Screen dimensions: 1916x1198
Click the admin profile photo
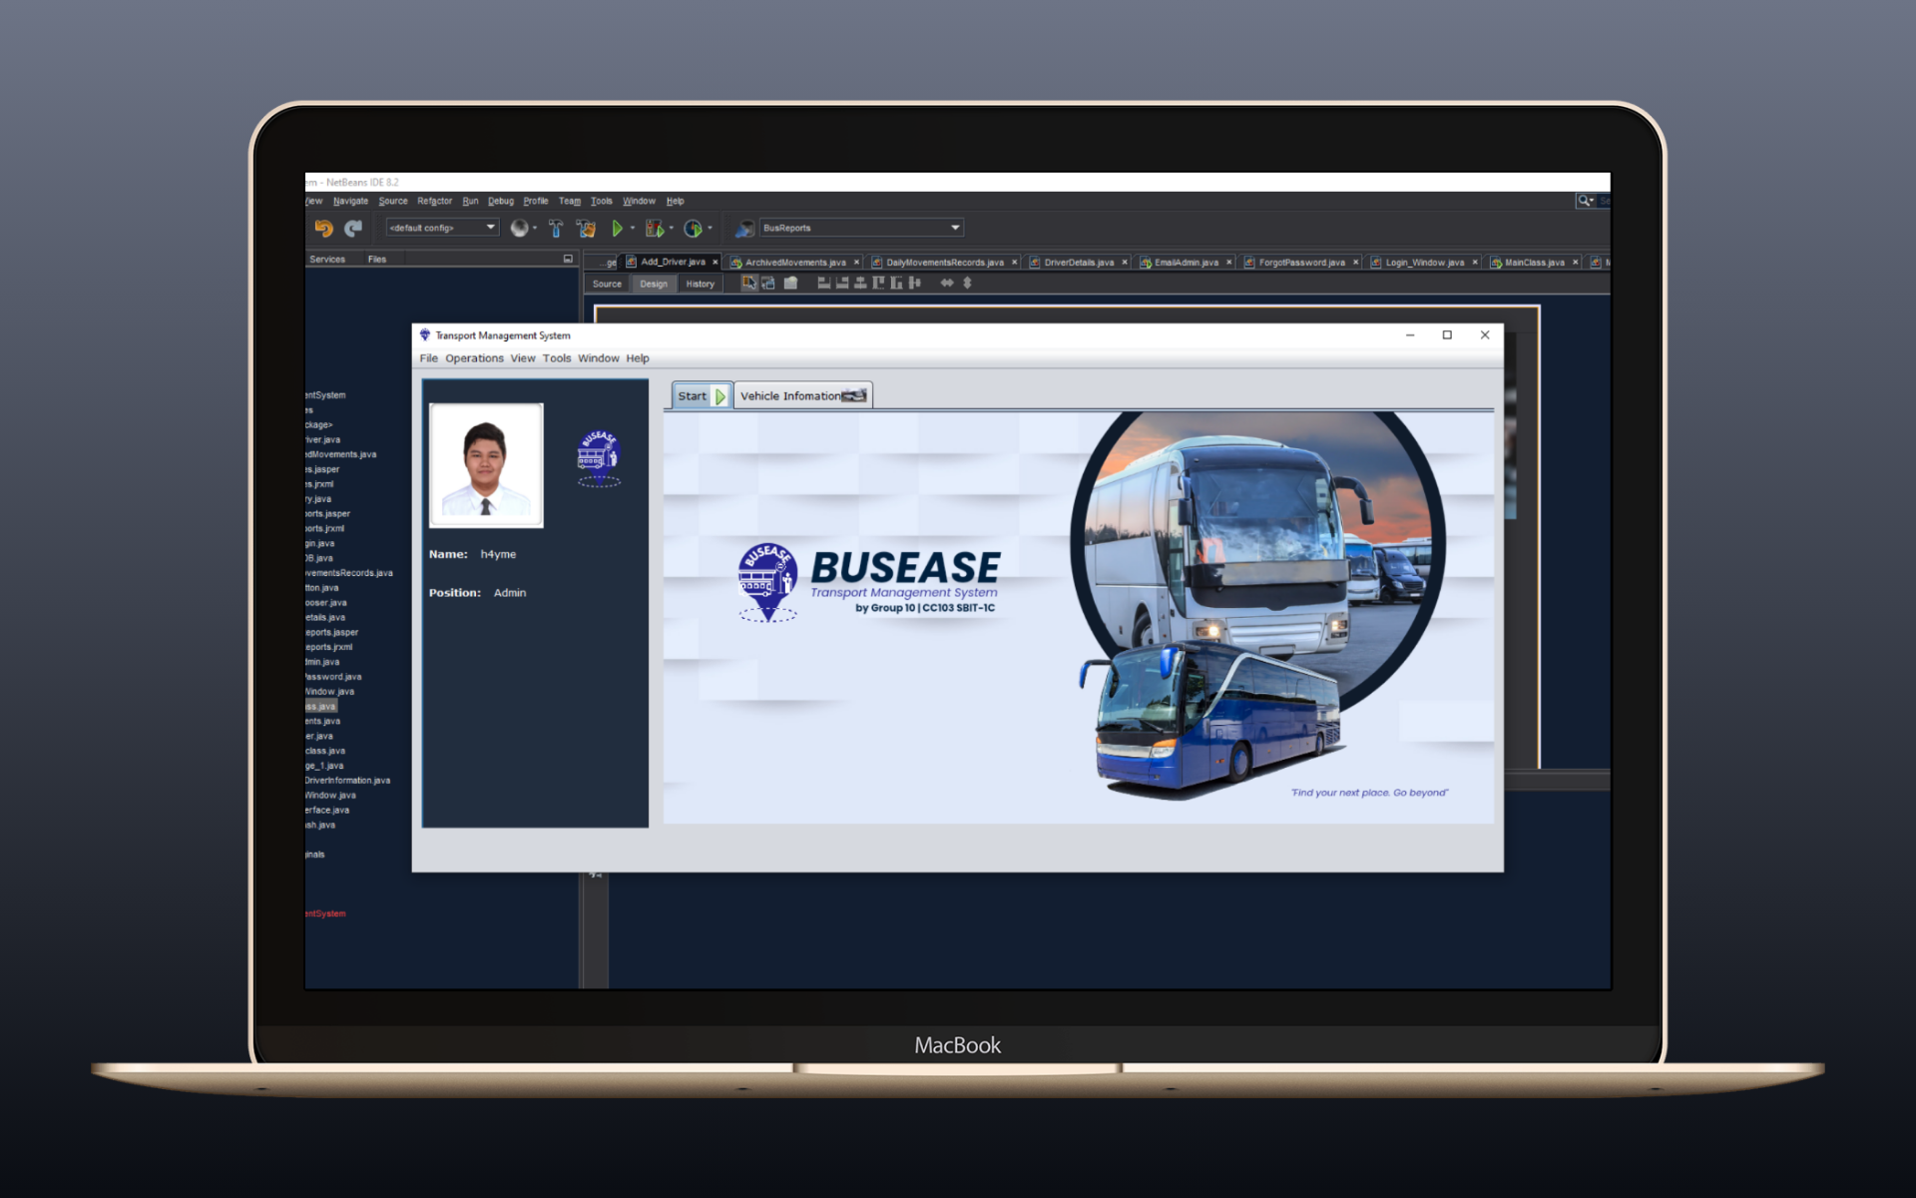click(486, 465)
